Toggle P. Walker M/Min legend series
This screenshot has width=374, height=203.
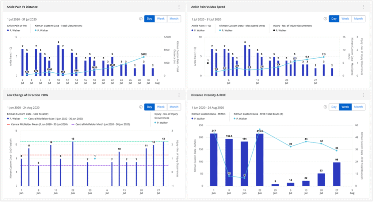(198, 119)
